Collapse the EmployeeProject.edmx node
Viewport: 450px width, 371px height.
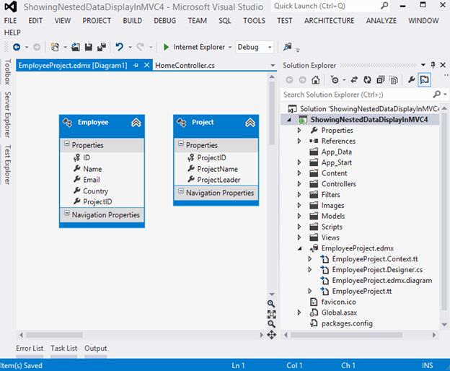299,248
